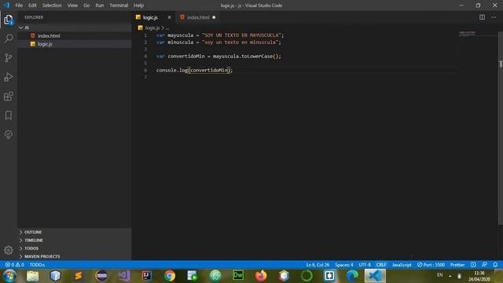The width and height of the screenshot is (503, 283).
Task: Open the clock and date in taskbar
Action: 479,276
